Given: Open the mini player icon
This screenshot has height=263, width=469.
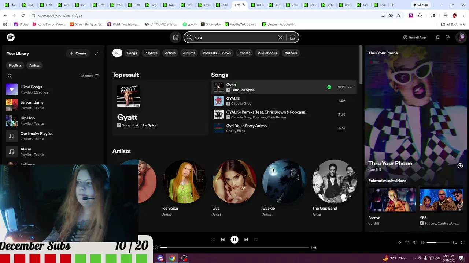Looking at the screenshot, I should [x=455, y=243].
